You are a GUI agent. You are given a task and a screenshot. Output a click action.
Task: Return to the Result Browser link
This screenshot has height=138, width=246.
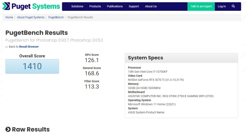point(29,47)
